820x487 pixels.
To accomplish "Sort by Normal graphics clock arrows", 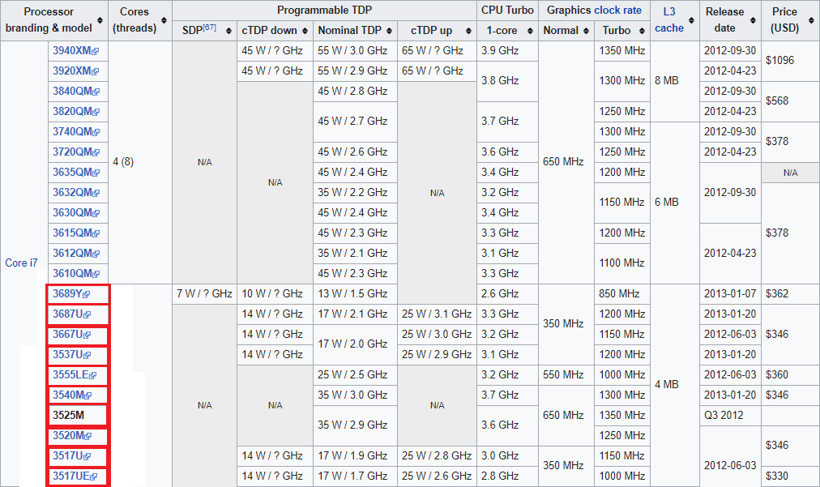I will 586,31.
